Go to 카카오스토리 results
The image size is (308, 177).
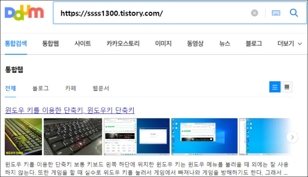123,44
